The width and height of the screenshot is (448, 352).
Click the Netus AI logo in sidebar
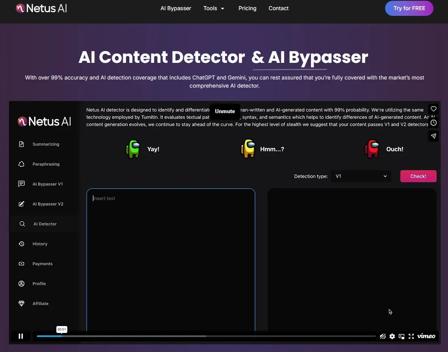(44, 121)
